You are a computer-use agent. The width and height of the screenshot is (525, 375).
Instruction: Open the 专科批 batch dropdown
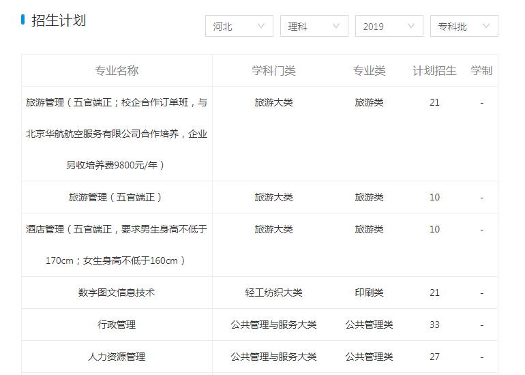click(464, 26)
